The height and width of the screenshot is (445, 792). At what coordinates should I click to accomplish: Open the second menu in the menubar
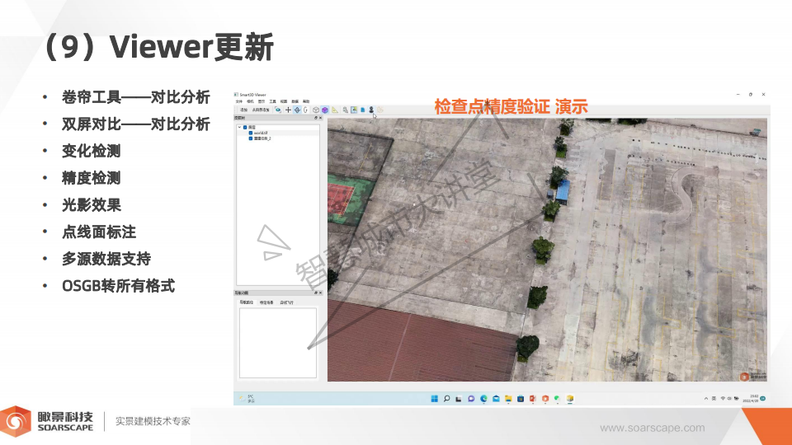pyautogui.click(x=250, y=101)
